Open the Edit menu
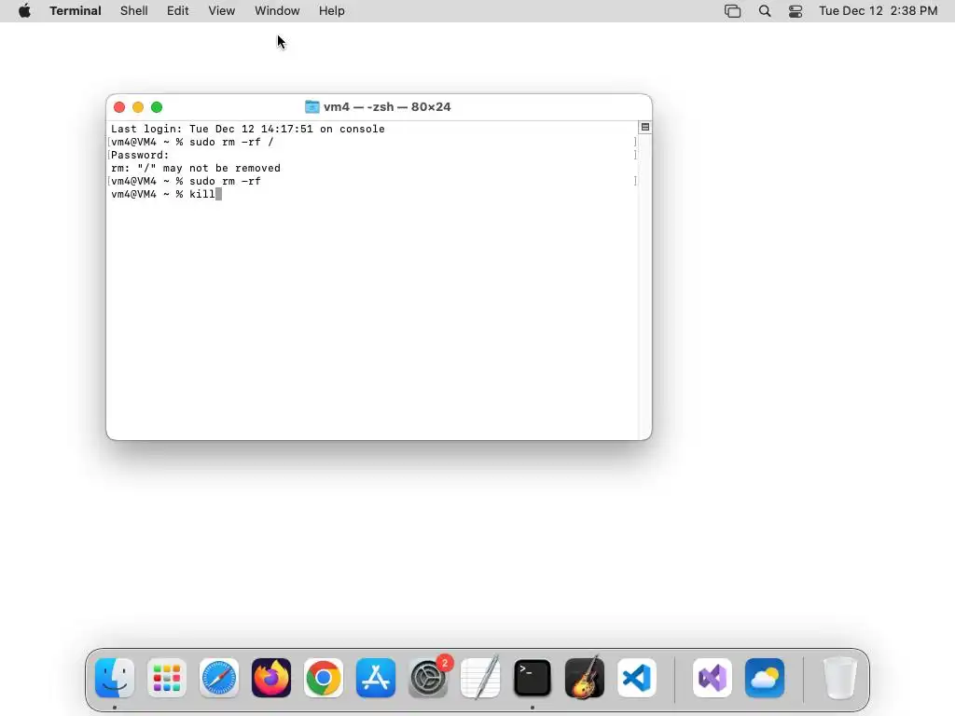 coord(177,11)
